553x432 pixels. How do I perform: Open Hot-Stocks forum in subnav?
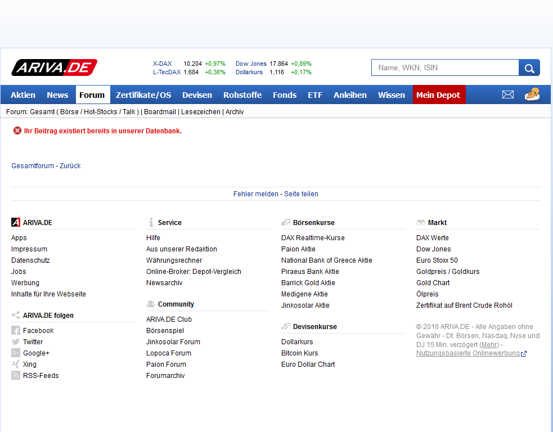pyautogui.click(x=101, y=112)
